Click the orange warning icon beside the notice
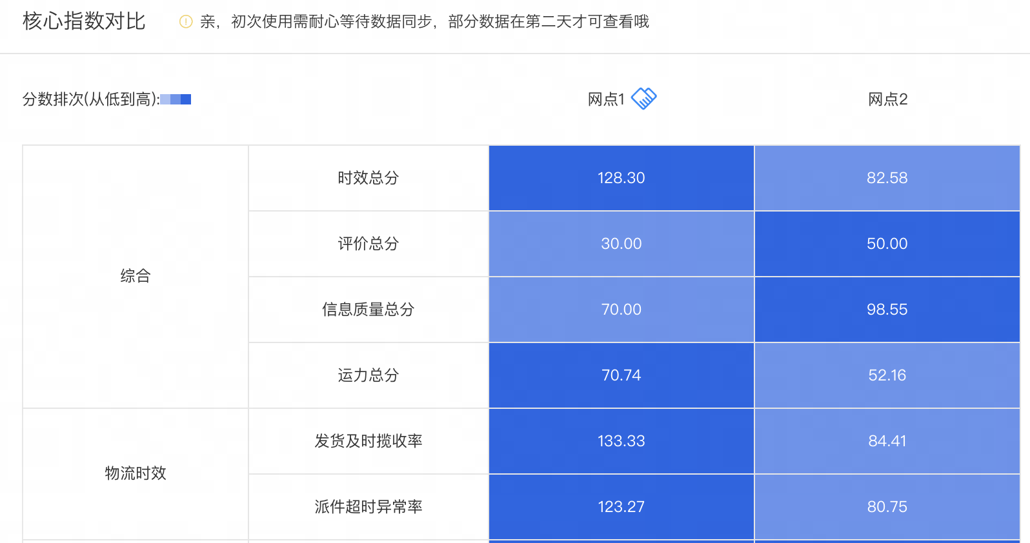The width and height of the screenshot is (1030, 543). tap(186, 22)
